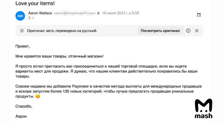Click the blue AW sender avatar
Screen dimensions: 224x125
20,16
